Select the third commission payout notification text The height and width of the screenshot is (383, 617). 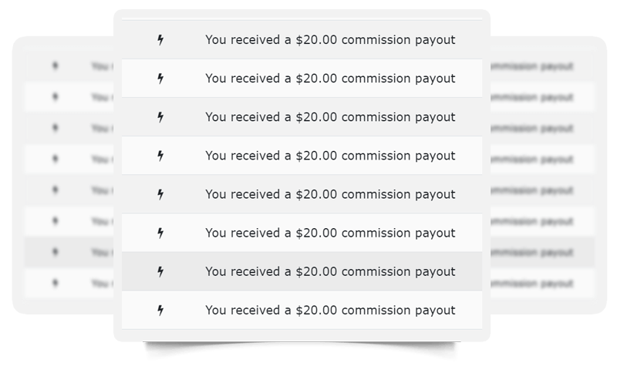pos(330,117)
